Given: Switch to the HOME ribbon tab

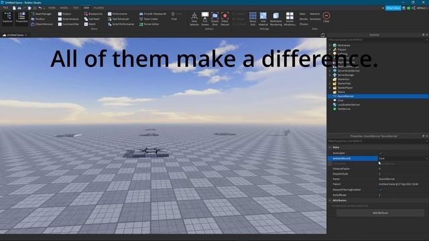Looking at the screenshot, I should click(52, 8).
